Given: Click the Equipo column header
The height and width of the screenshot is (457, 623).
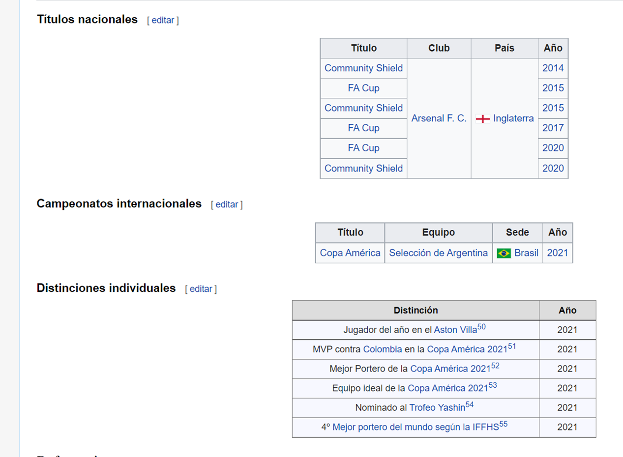Looking at the screenshot, I should pyautogui.click(x=439, y=232).
